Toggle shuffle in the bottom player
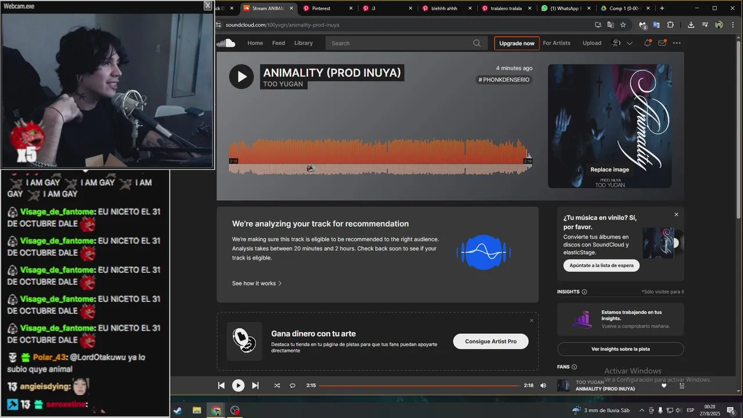This screenshot has width=743, height=418. [277, 385]
